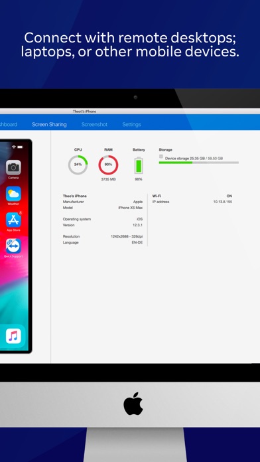Image resolution: width=260 pixels, height=462 pixels.
Task: Click the version number 12.3.1
Action: click(x=137, y=225)
